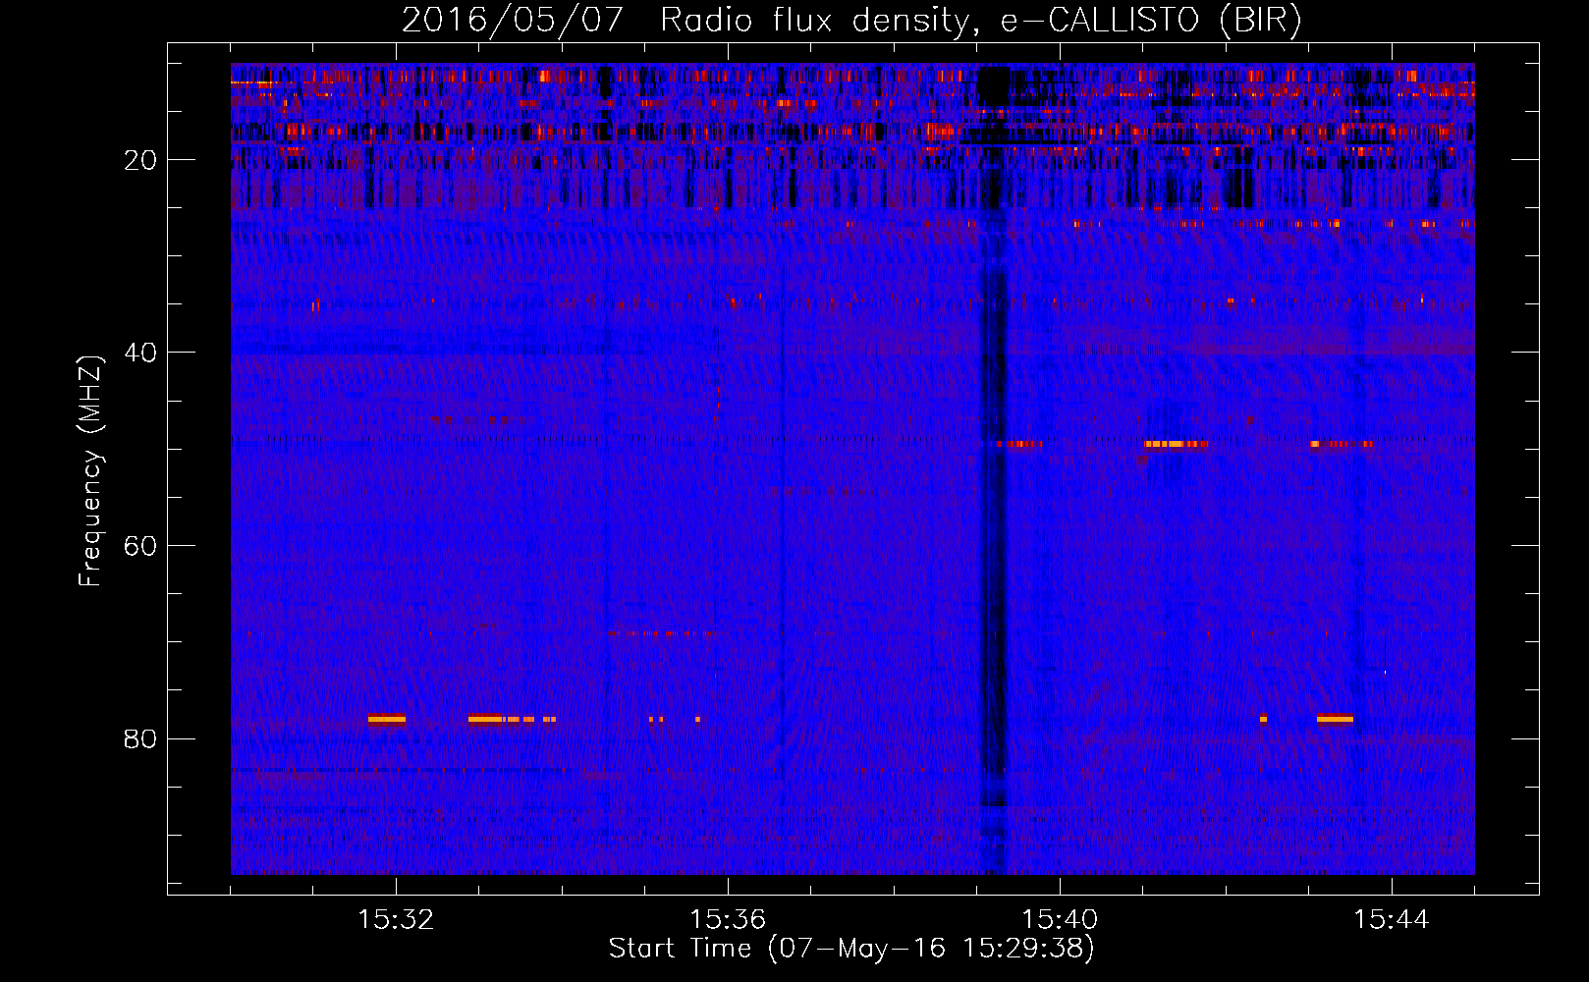1589x982 pixels.
Task: Click the 'Frequency (MHZ)' axis label
Action: [x=90, y=471]
